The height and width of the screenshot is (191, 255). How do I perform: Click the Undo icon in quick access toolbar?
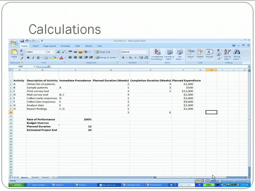click(27, 41)
